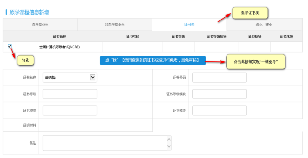
Task: Switch to the 自考毕业生 tab
Action: click(40, 25)
